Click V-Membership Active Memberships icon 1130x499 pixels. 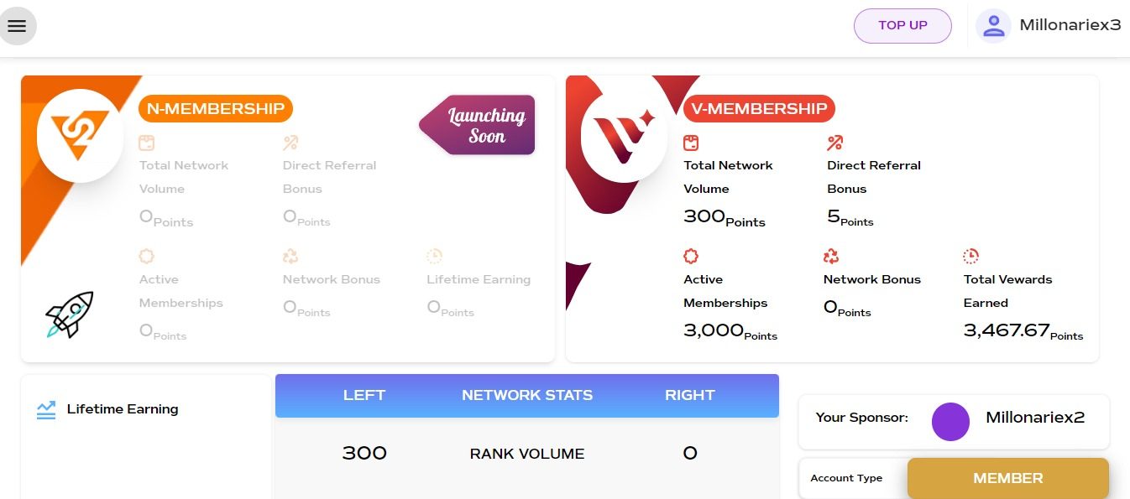[691, 256]
